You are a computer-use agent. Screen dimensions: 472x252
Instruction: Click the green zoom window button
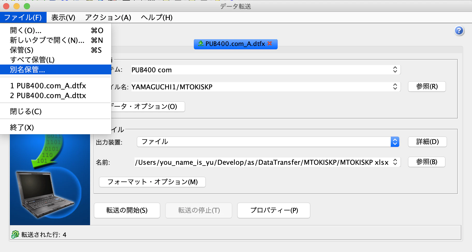[27, 6]
